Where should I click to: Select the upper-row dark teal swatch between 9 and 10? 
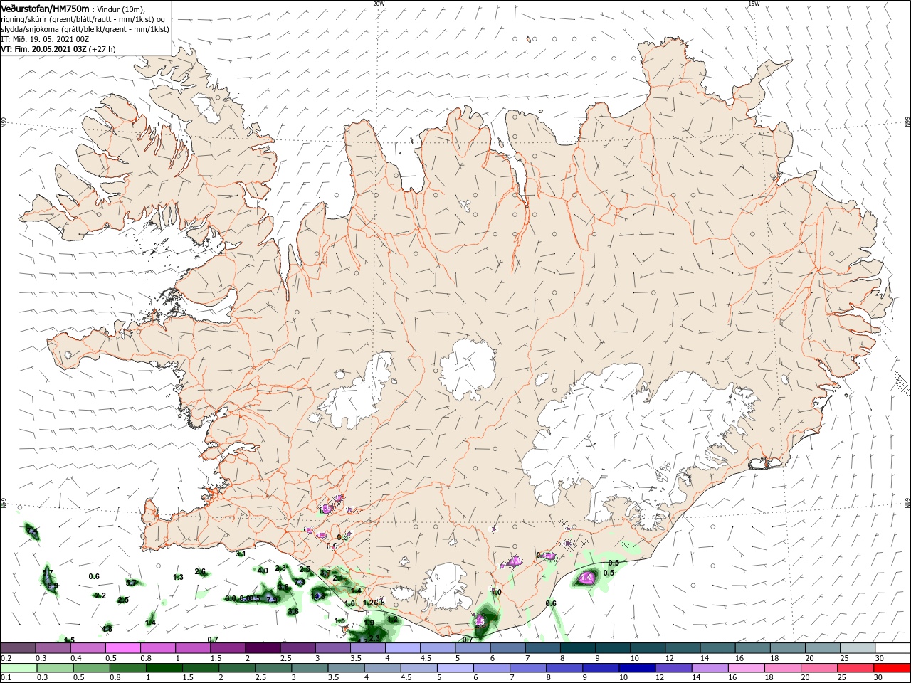point(613,647)
